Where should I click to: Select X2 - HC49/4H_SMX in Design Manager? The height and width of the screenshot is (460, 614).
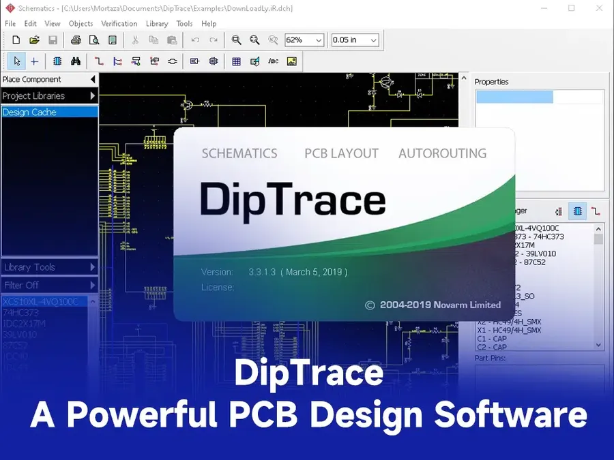tap(509, 322)
